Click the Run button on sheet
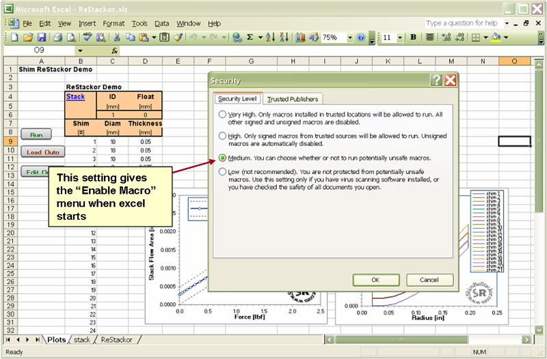The height and width of the screenshot is (359, 547). [x=36, y=134]
